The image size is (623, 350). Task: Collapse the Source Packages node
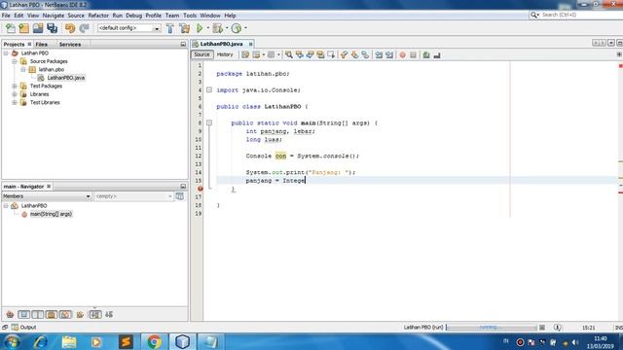click(x=15, y=61)
